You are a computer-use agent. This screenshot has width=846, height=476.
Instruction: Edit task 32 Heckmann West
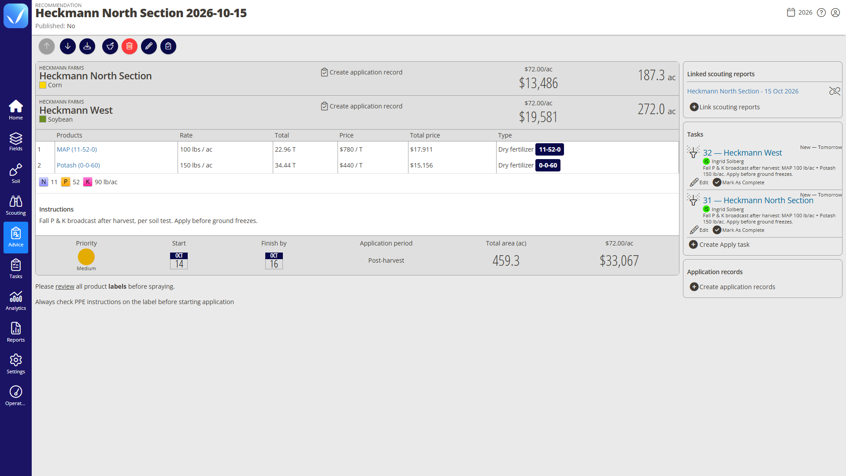[699, 182]
